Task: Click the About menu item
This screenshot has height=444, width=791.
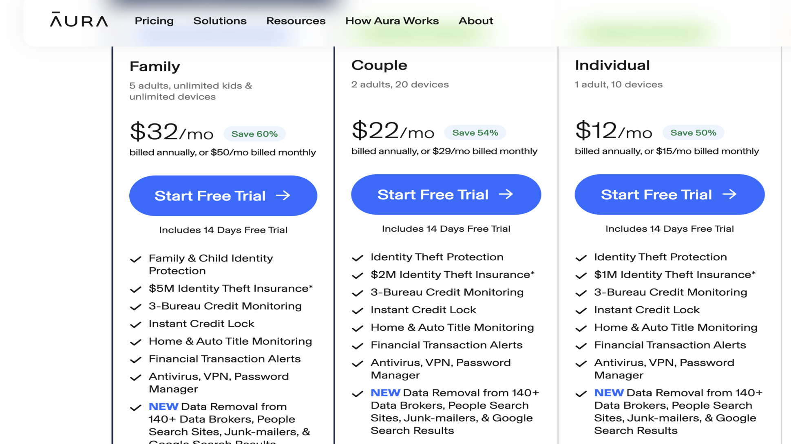Action: click(475, 21)
